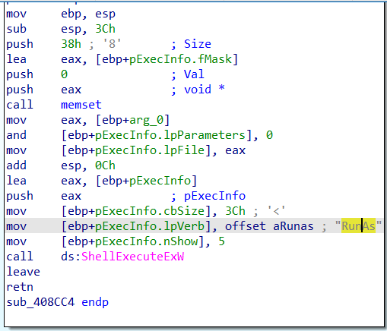The height and width of the screenshot is (331, 387).
Task: Select the 3Ch constant in sub esp
Action: pyautogui.click(x=105, y=29)
